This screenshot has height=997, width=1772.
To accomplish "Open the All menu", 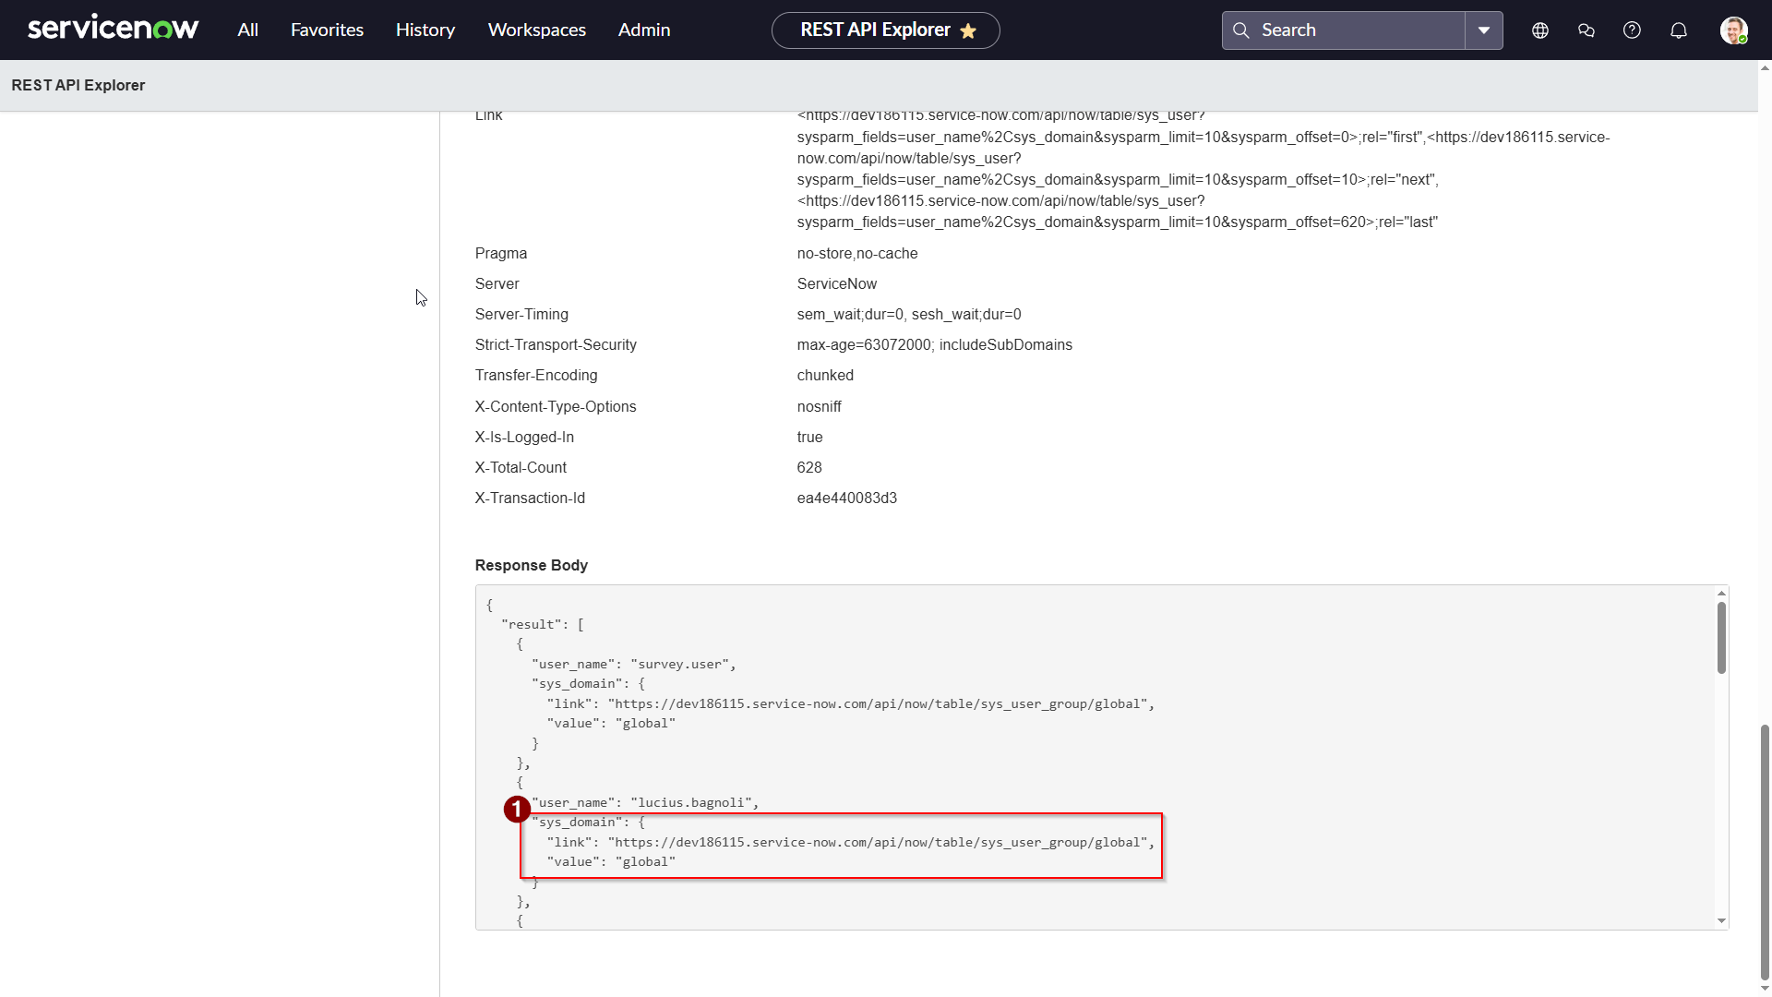I will click(247, 30).
